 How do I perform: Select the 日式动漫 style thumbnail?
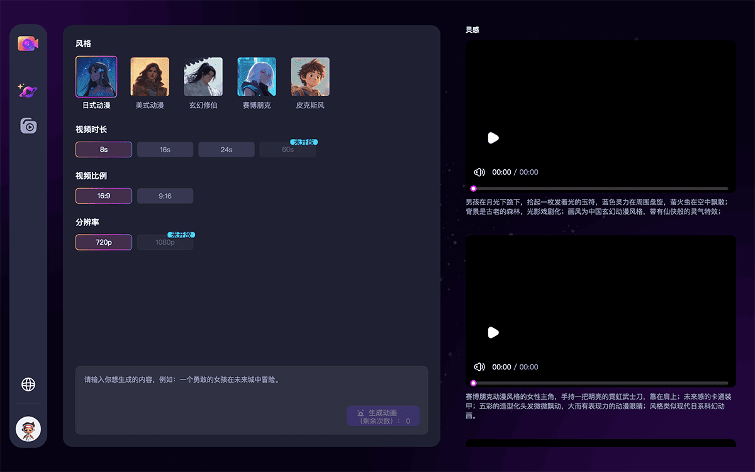(96, 76)
